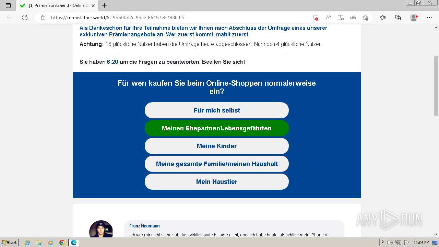Open the Windows Start menu
Screen dimensions: 439x247
click(x=9, y=242)
